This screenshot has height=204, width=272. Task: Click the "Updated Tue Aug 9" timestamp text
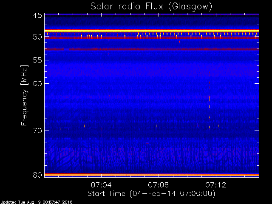tap(36, 202)
